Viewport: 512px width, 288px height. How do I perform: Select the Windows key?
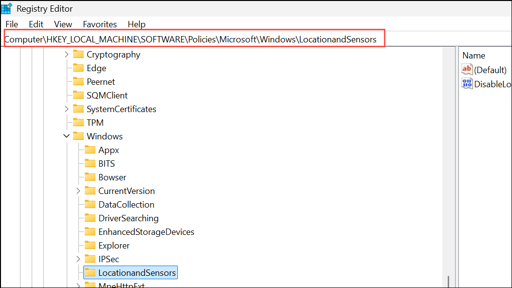pyautogui.click(x=104, y=136)
